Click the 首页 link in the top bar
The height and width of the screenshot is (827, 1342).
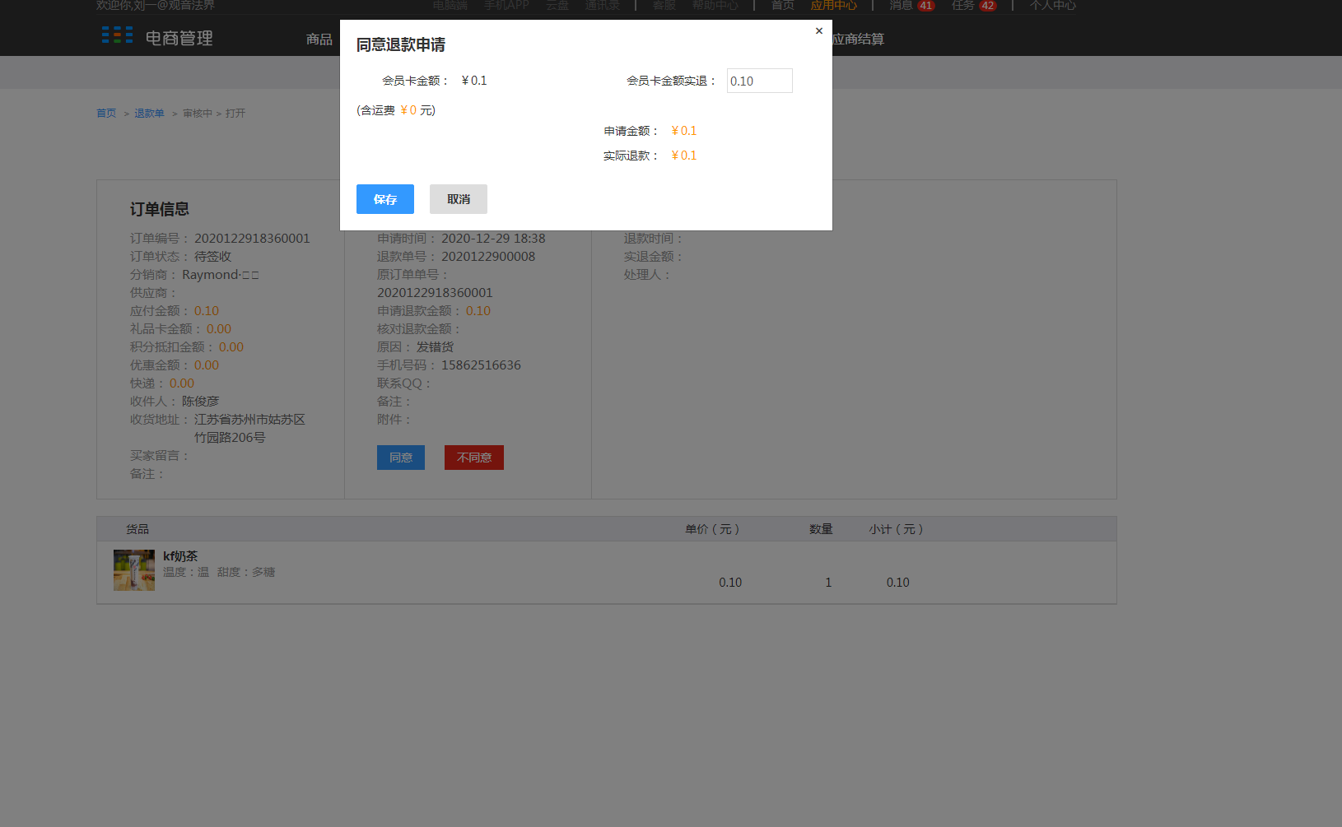tap(783, 5)
